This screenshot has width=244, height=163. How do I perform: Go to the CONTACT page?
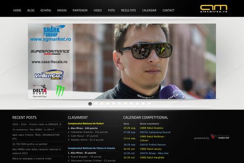168,11
